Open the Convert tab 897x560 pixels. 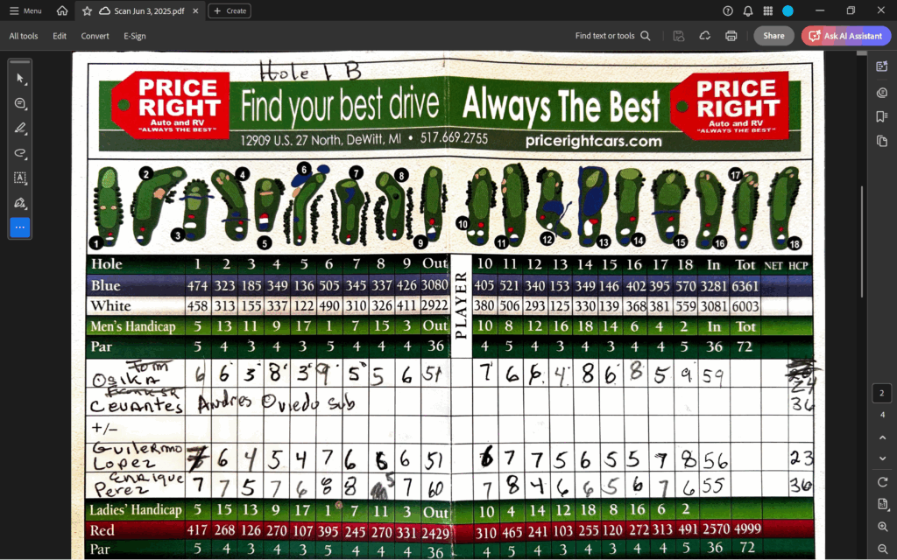(95, 36)
